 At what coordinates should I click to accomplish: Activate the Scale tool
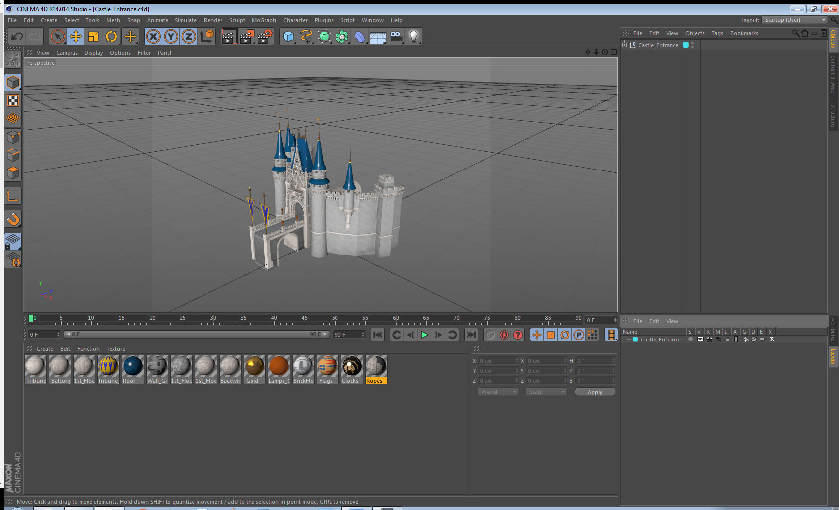[93, 36]
